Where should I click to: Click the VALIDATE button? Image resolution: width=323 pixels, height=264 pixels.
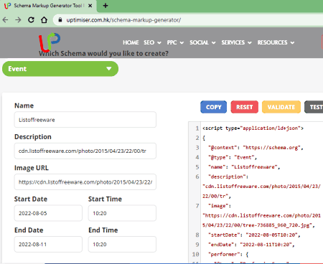click(x=281, y=107)
